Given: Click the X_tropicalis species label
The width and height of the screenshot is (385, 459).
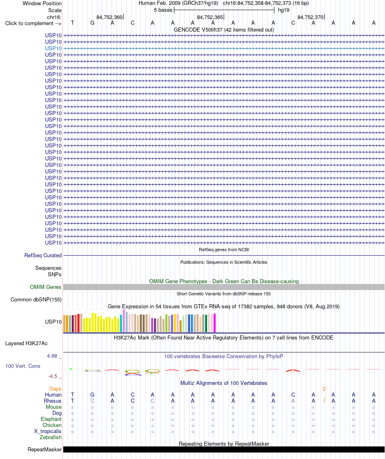Looking at the screenshot, I should pyautogui.click(x=48, y=431).
